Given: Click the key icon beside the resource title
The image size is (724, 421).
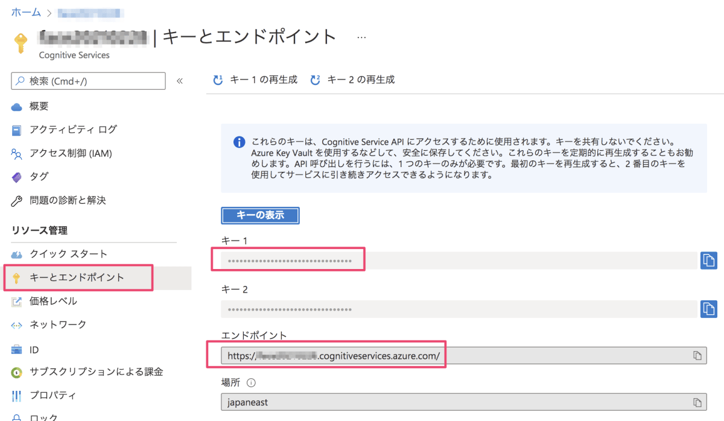Looking at the screenshot, I should (21, 42).
